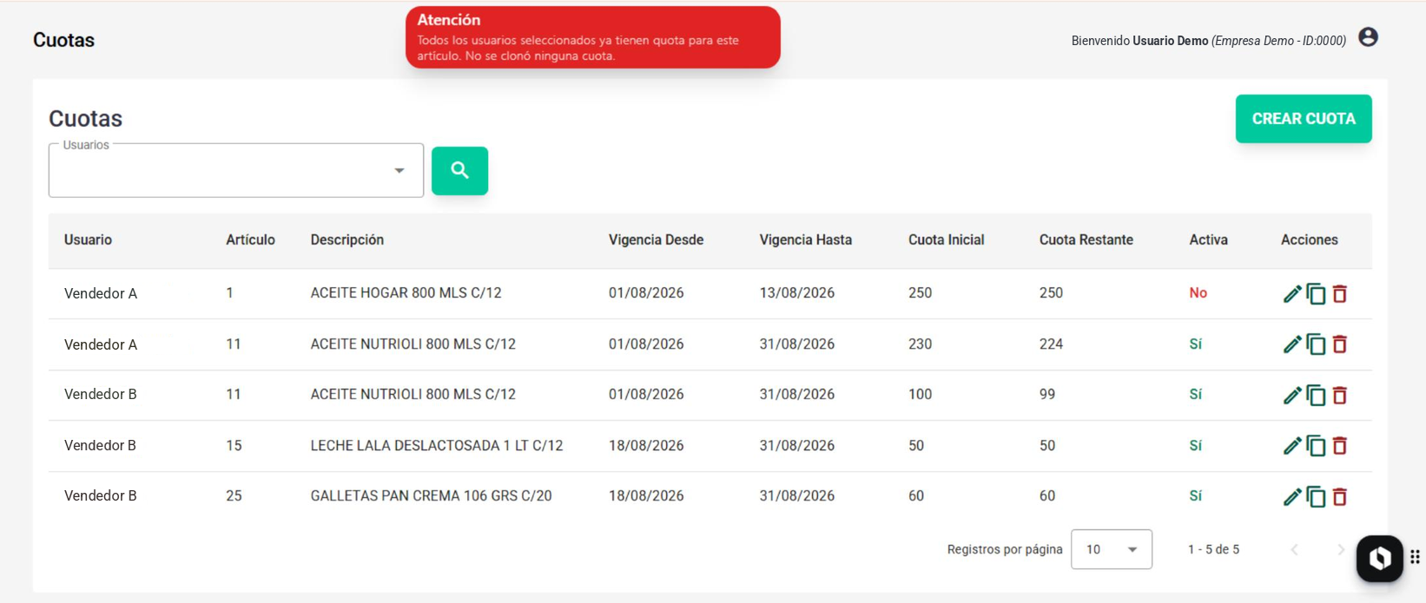This screenshot has height=603, width=1426.
Task: Click the Acciones column header
Action: click(1309, 239)
